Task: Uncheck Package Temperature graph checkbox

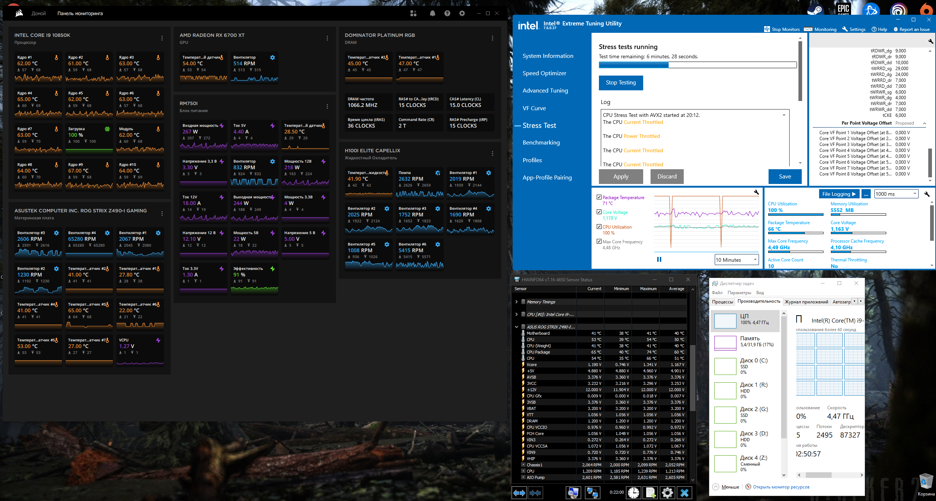Action: tap(599, 197)
